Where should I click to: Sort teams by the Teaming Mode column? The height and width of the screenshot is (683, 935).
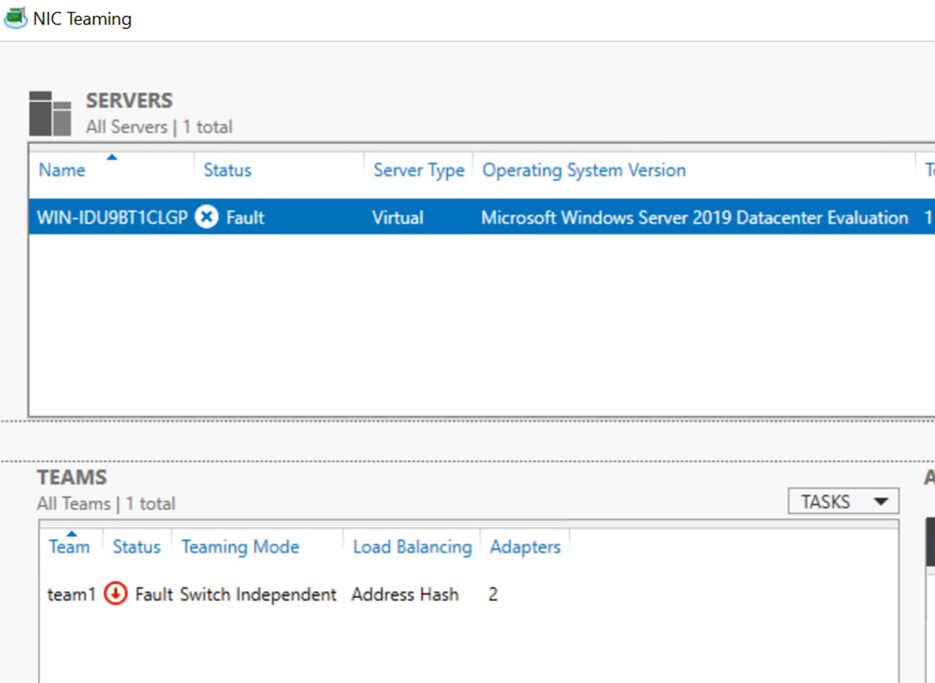[x=240, y=546]
